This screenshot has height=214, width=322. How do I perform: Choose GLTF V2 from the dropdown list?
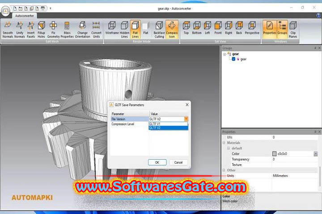tap(168, 128)
